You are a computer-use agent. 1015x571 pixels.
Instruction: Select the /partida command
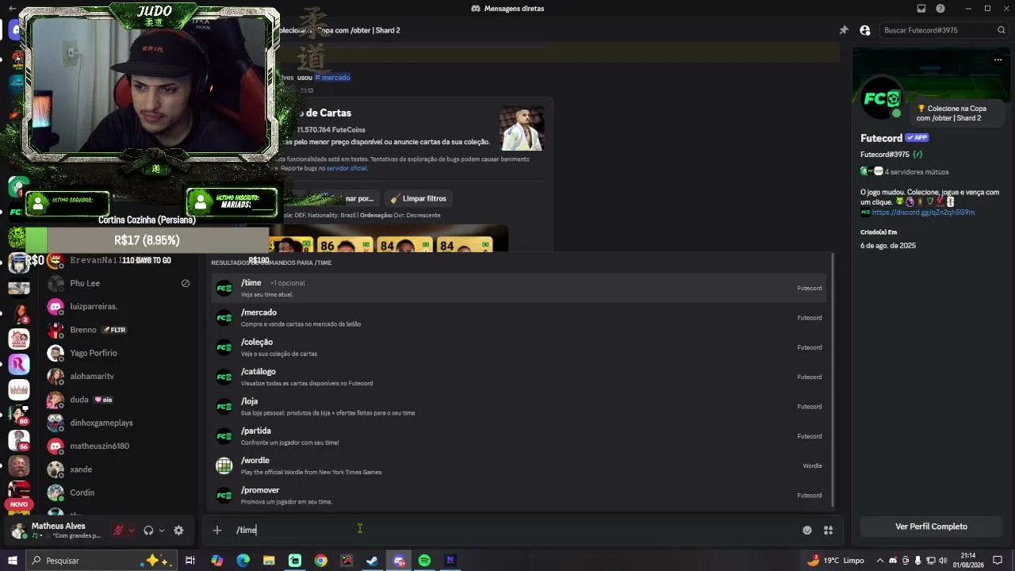519,436
